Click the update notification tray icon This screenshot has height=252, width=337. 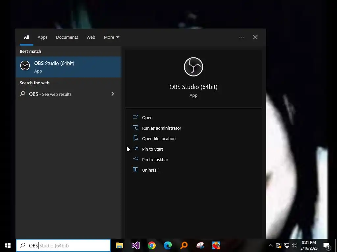pos(278,245)
